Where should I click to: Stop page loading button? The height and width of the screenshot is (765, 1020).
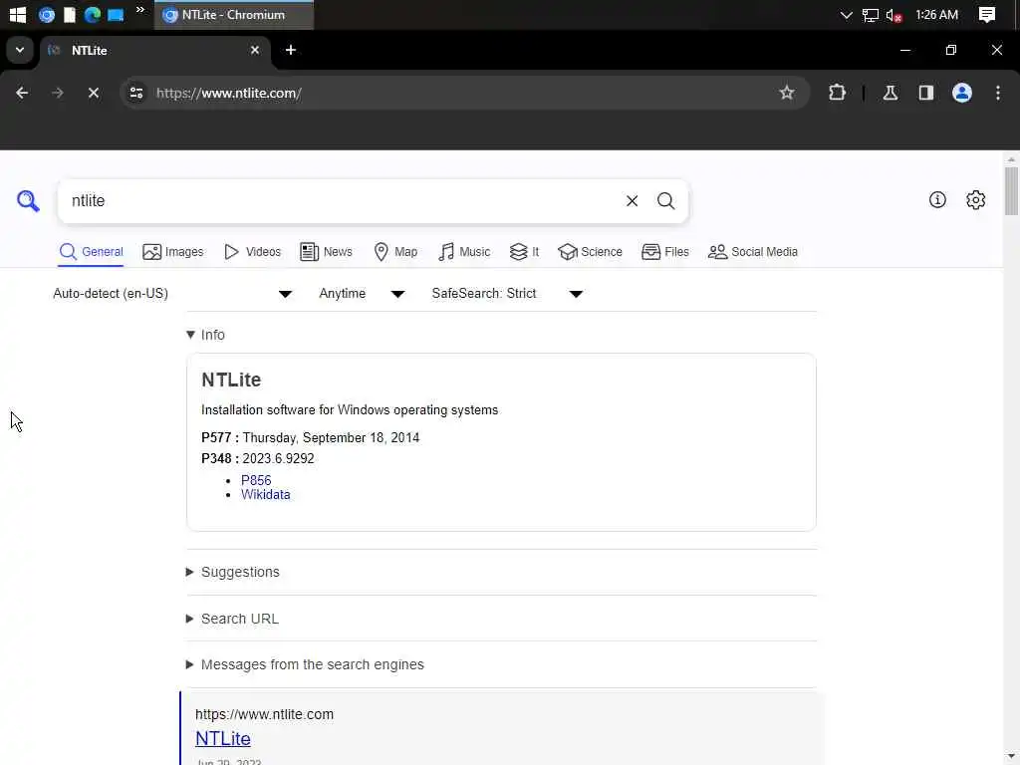point(93,93)
